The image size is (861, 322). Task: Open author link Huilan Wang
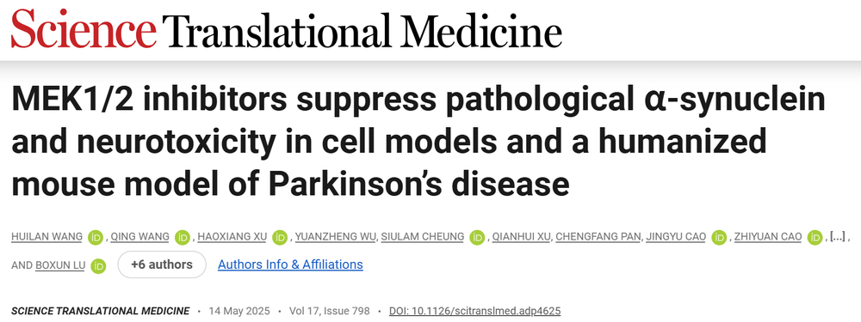tap(46, 237)
